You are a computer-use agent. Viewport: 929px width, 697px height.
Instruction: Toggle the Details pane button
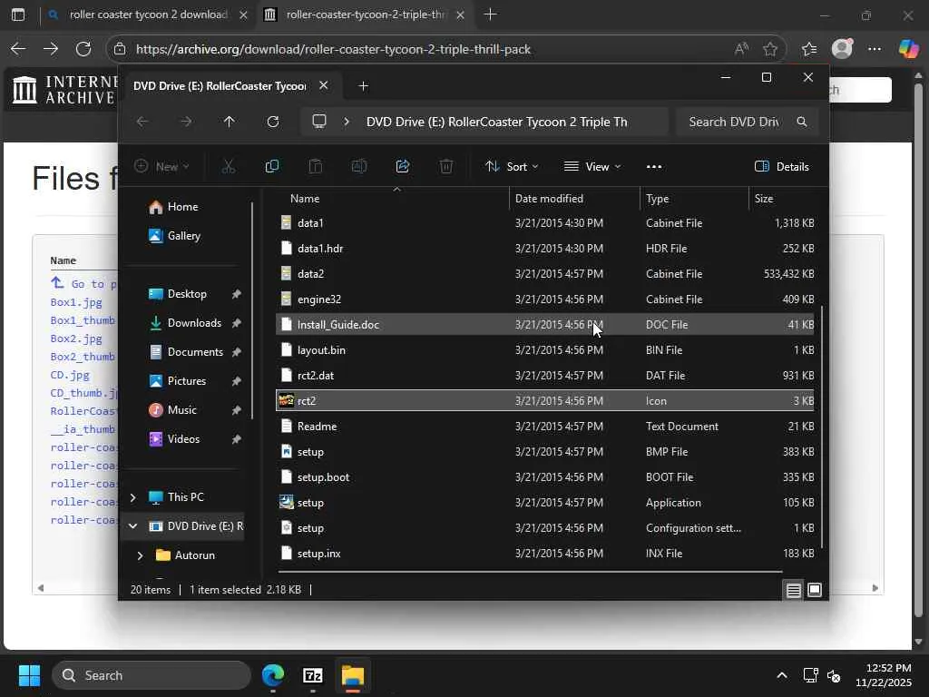[x=782, y=167]
